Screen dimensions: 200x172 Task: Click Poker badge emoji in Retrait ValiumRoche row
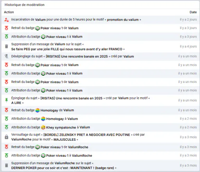[37, 147]
